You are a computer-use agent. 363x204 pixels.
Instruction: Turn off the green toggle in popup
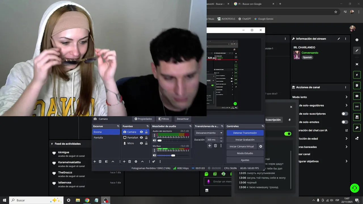point(288,134)
